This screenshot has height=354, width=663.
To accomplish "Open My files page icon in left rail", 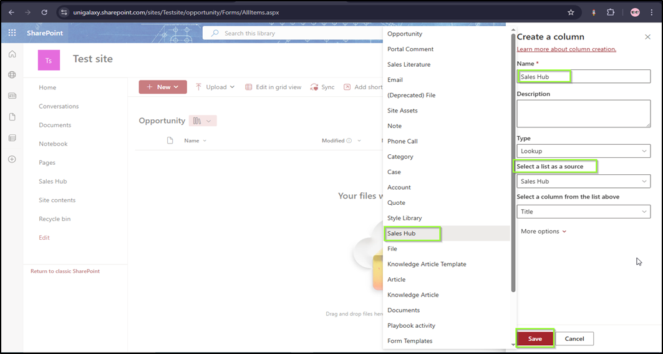I will tap(12, 117).
